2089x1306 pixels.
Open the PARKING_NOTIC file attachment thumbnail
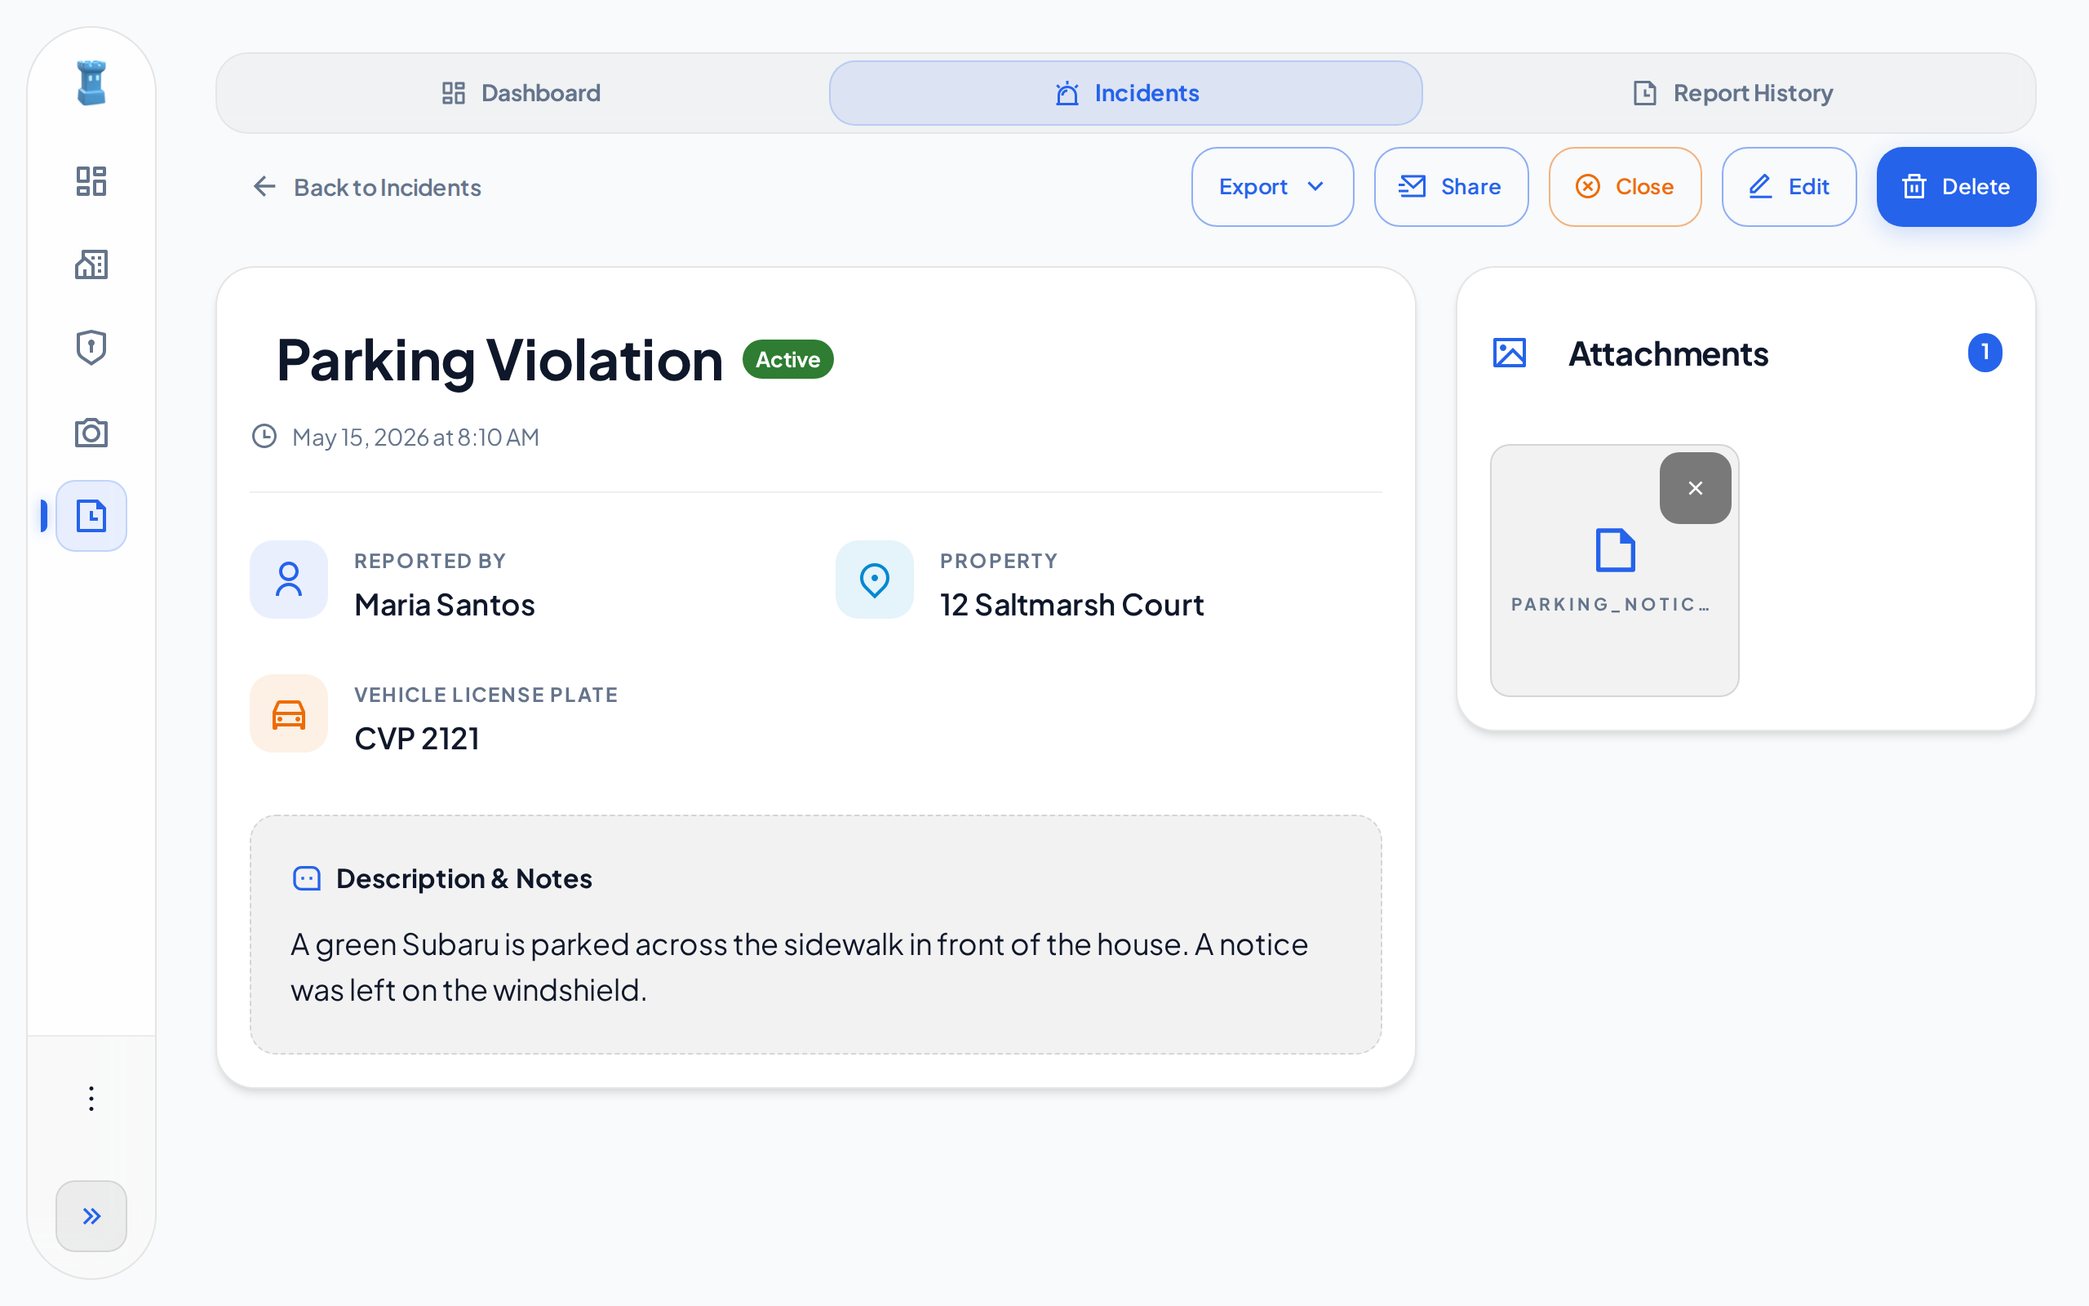coord(1614,570)
